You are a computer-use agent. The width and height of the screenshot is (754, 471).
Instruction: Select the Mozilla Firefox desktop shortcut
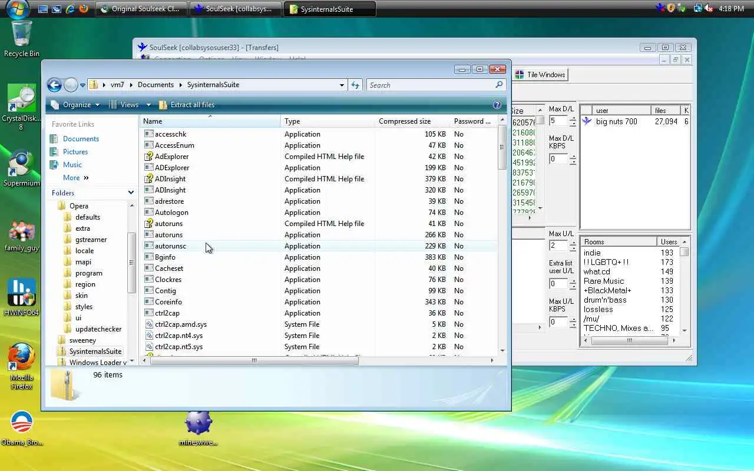tap(21, 366)
